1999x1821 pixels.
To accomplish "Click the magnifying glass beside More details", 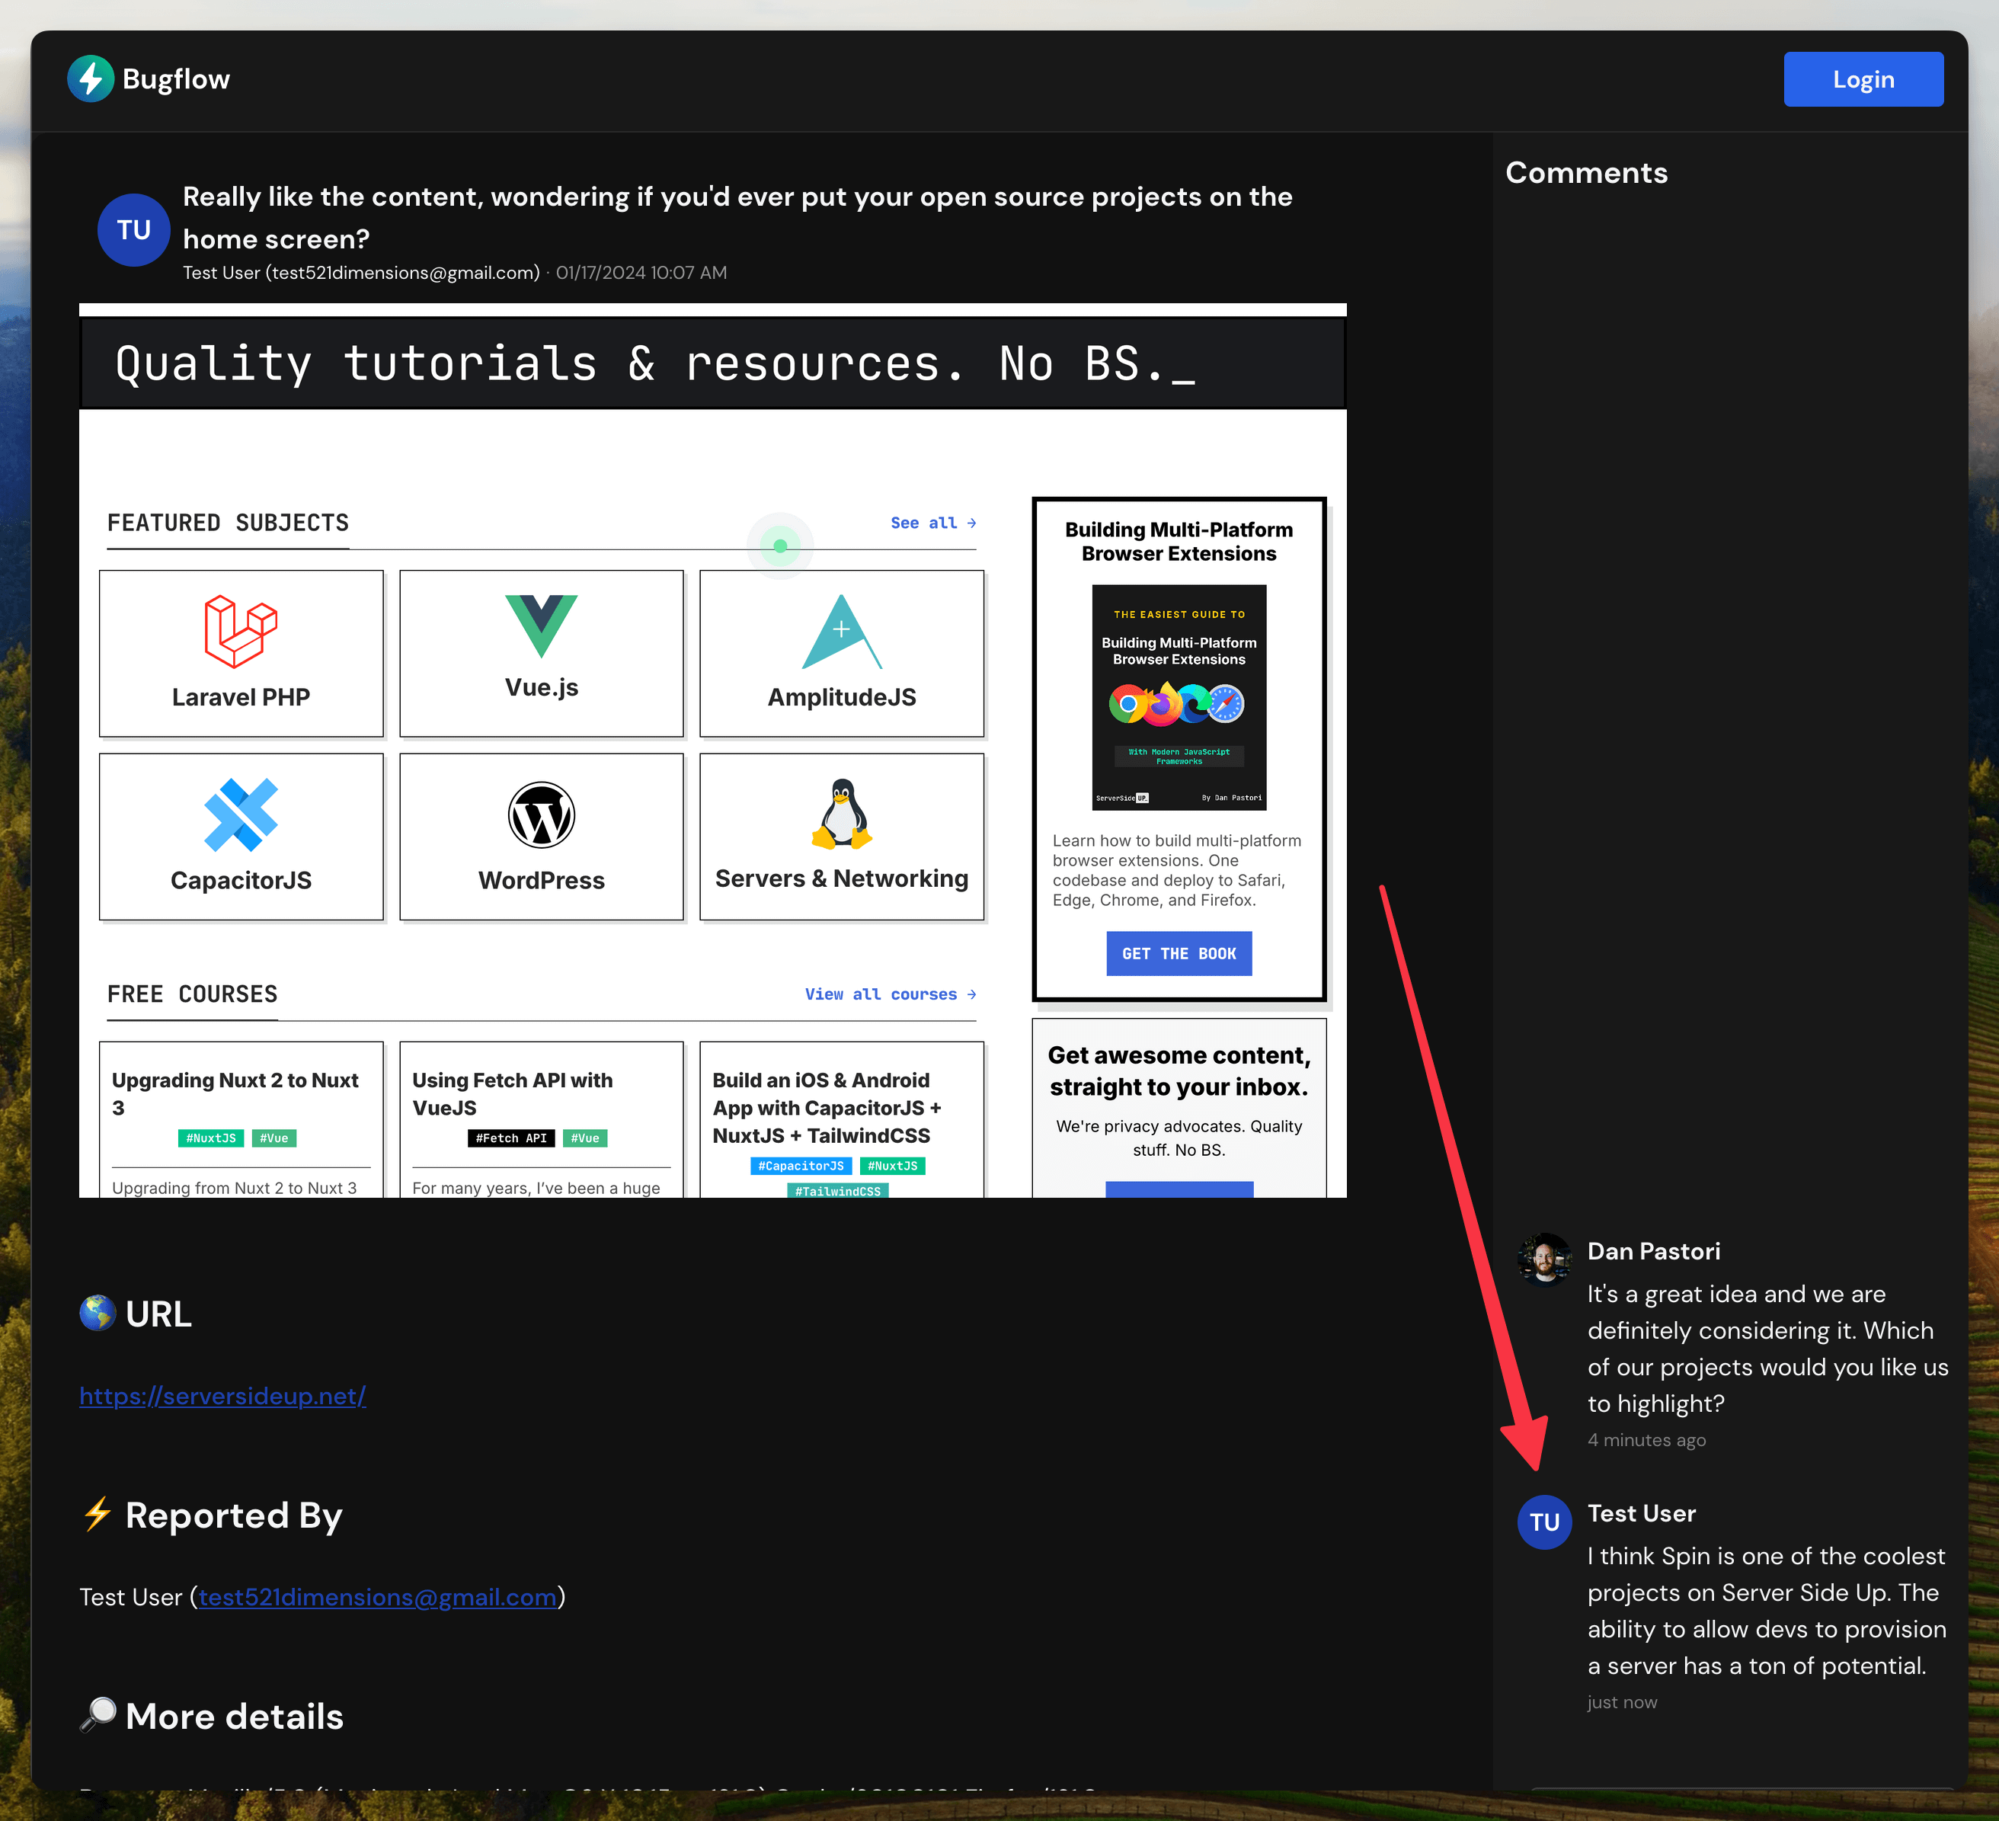I will pos(98,1715).
